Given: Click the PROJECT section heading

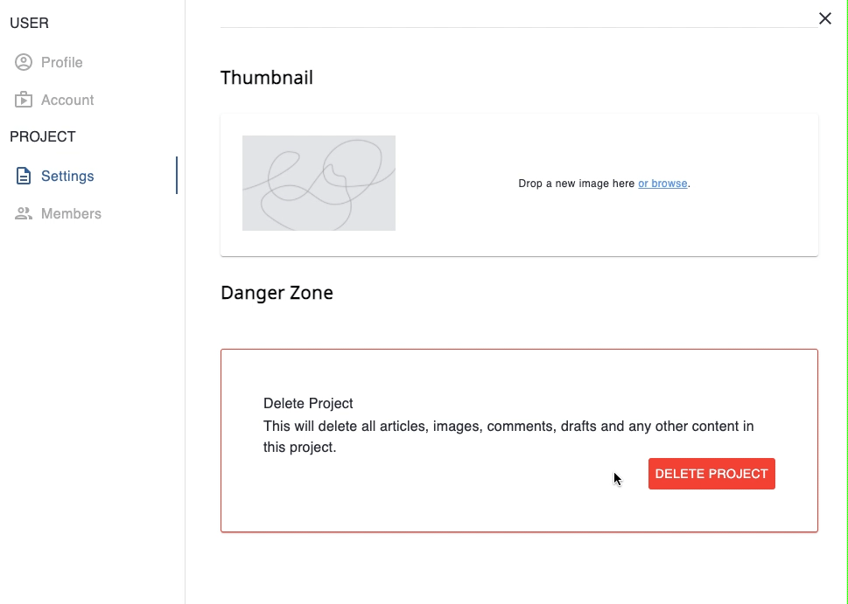Looking at the screenshot, I should coord(43,136).
